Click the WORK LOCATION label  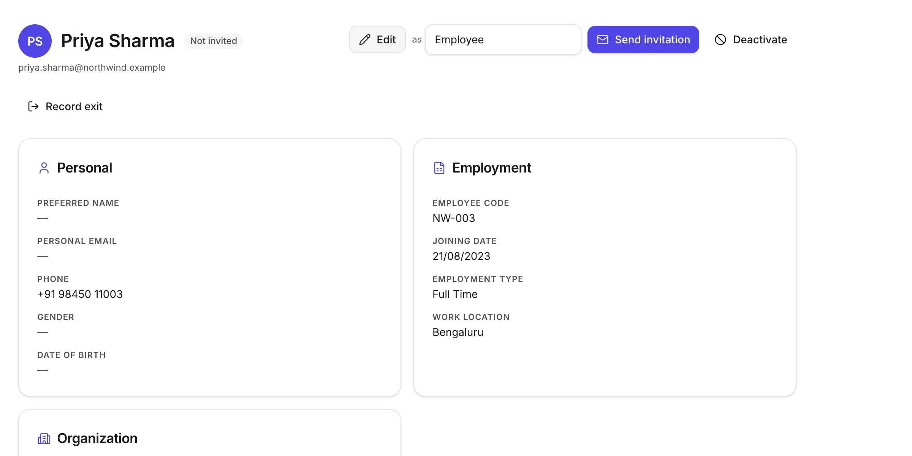pos(471,317)
